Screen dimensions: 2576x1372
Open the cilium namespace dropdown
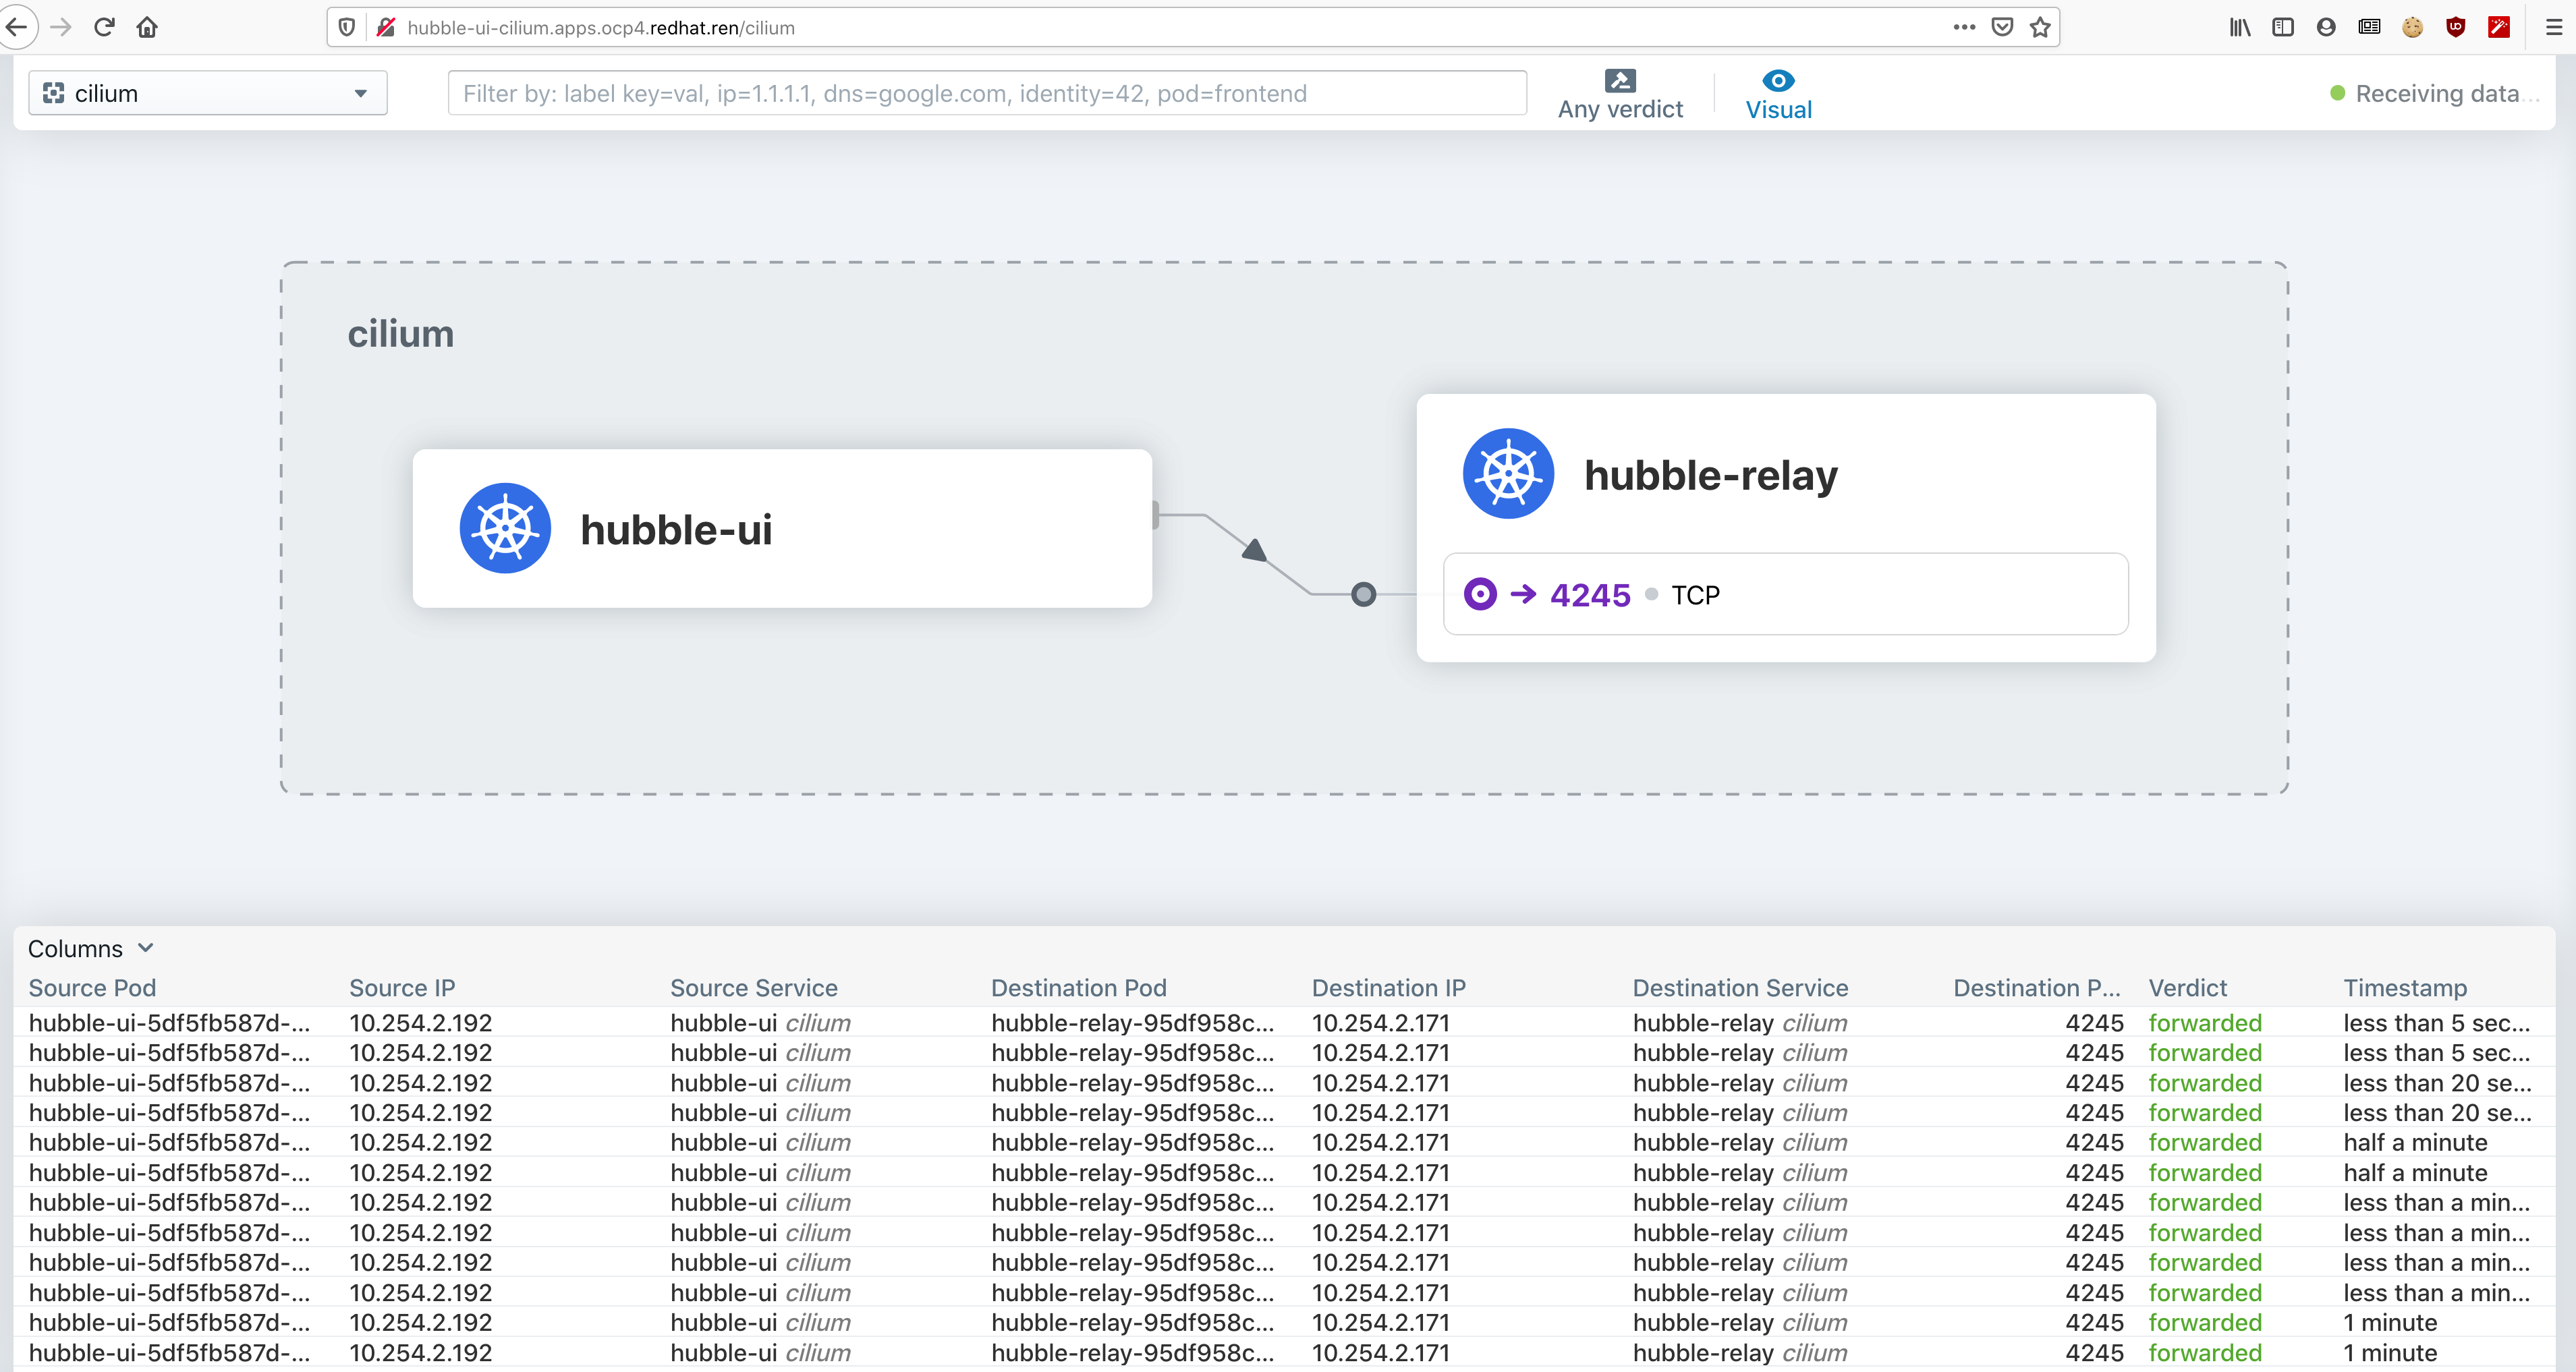(208, 93)
